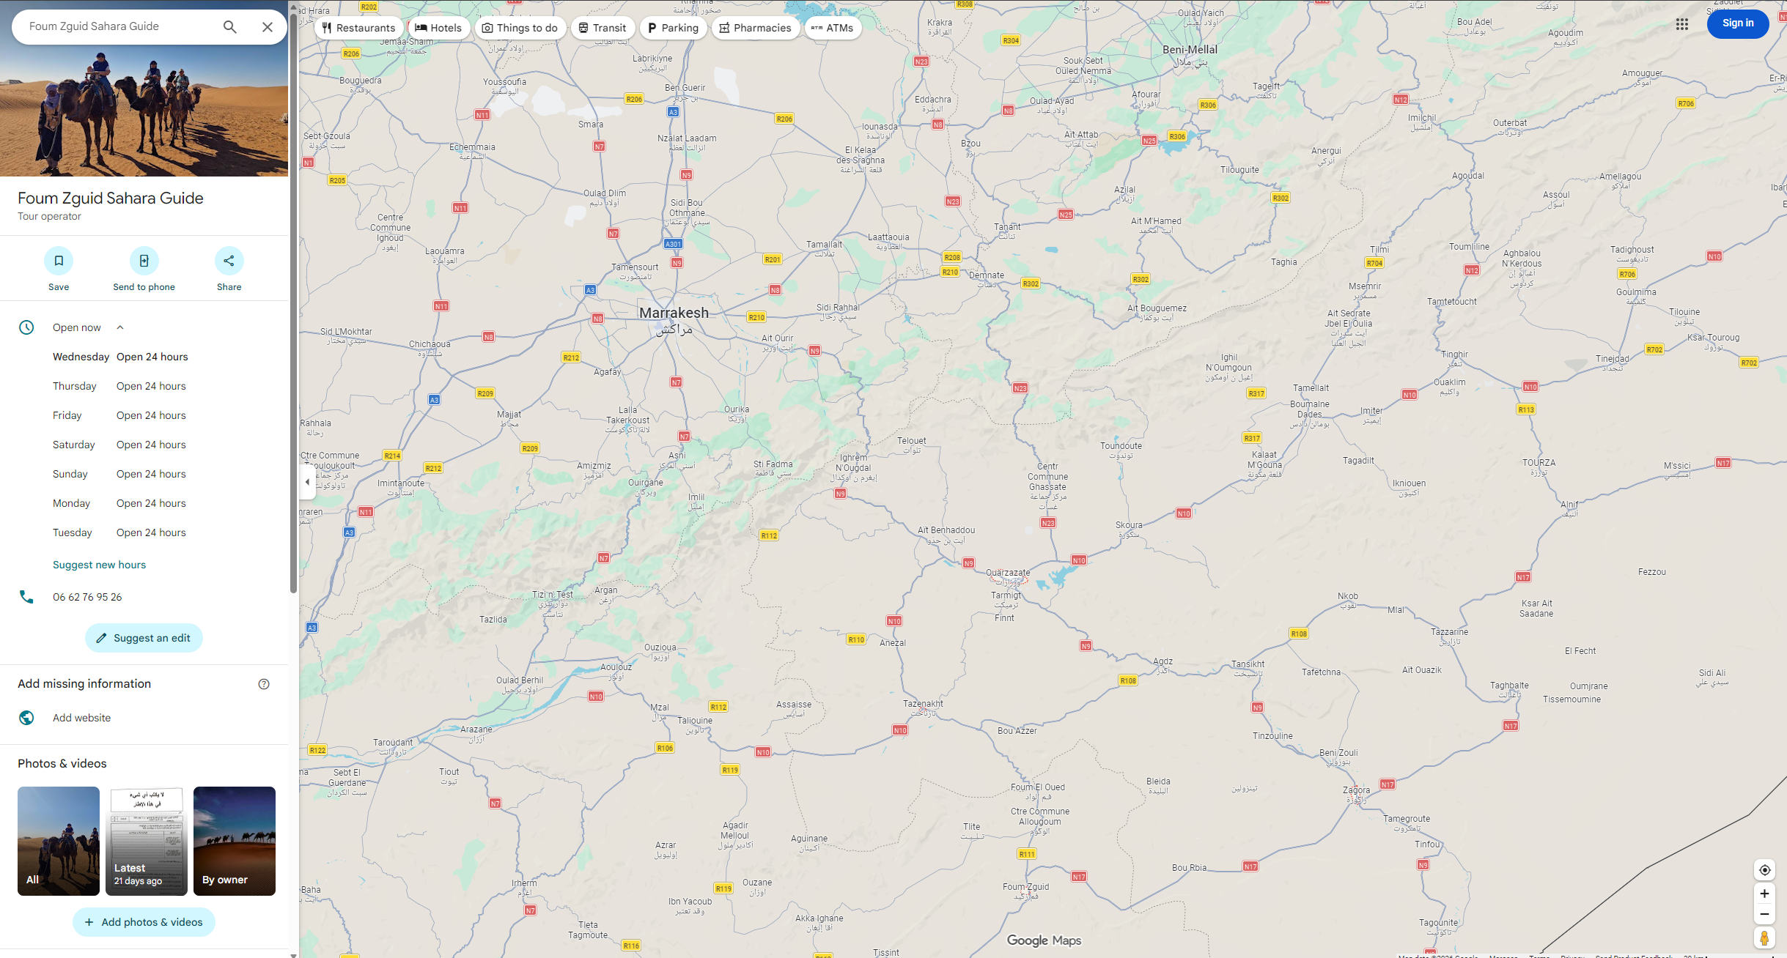This screenshot has height=958, width=1787.
Task: Open the All photos thumbnail
Action: [59, 841]
